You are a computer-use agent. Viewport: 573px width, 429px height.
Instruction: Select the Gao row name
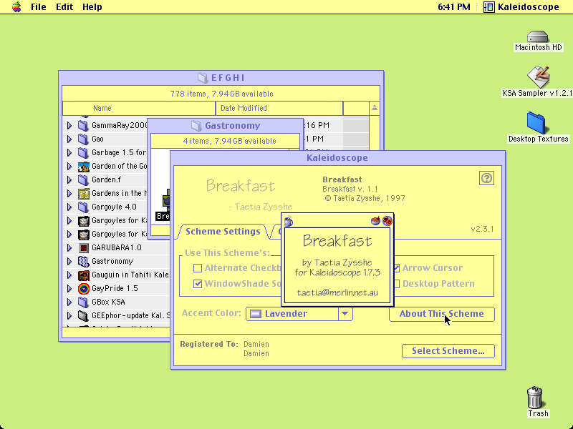[97, 139]
